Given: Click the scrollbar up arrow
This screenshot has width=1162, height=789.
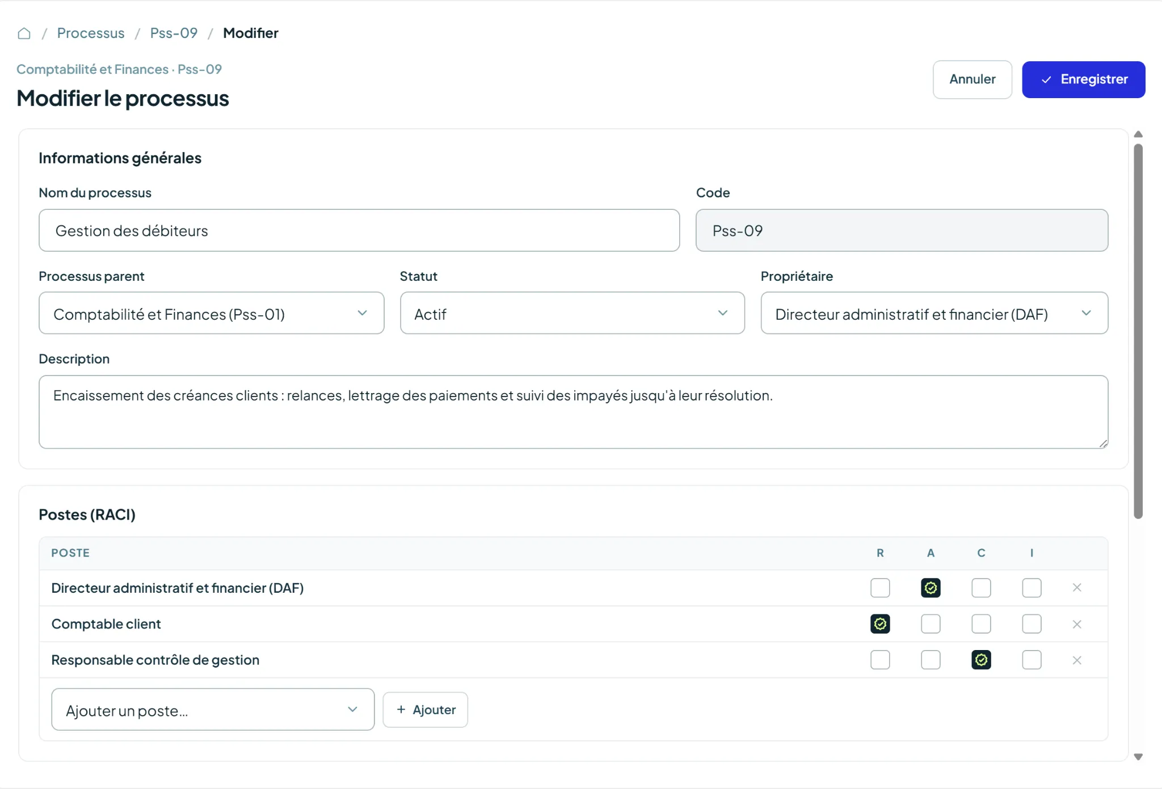Looking at the screenshot, I should point(1138,134).
